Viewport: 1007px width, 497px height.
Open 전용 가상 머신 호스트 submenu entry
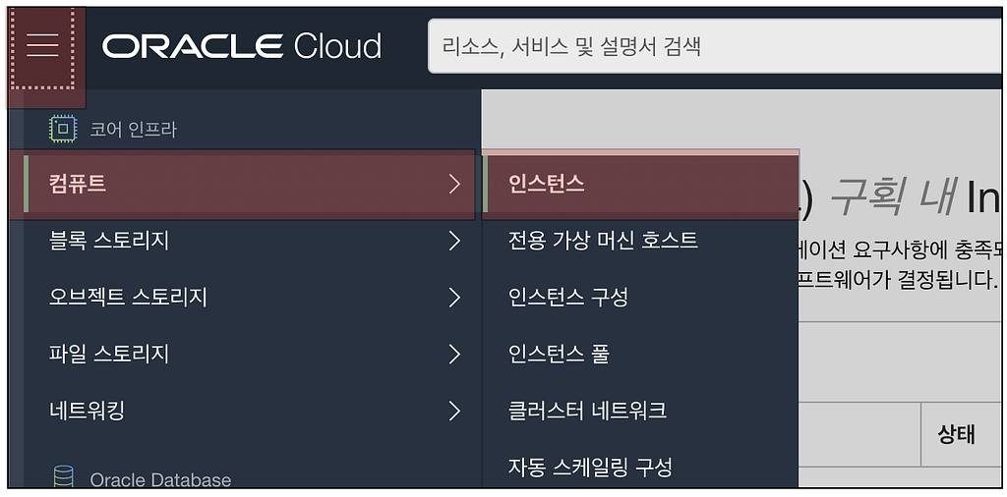click(x=640, y=241)
